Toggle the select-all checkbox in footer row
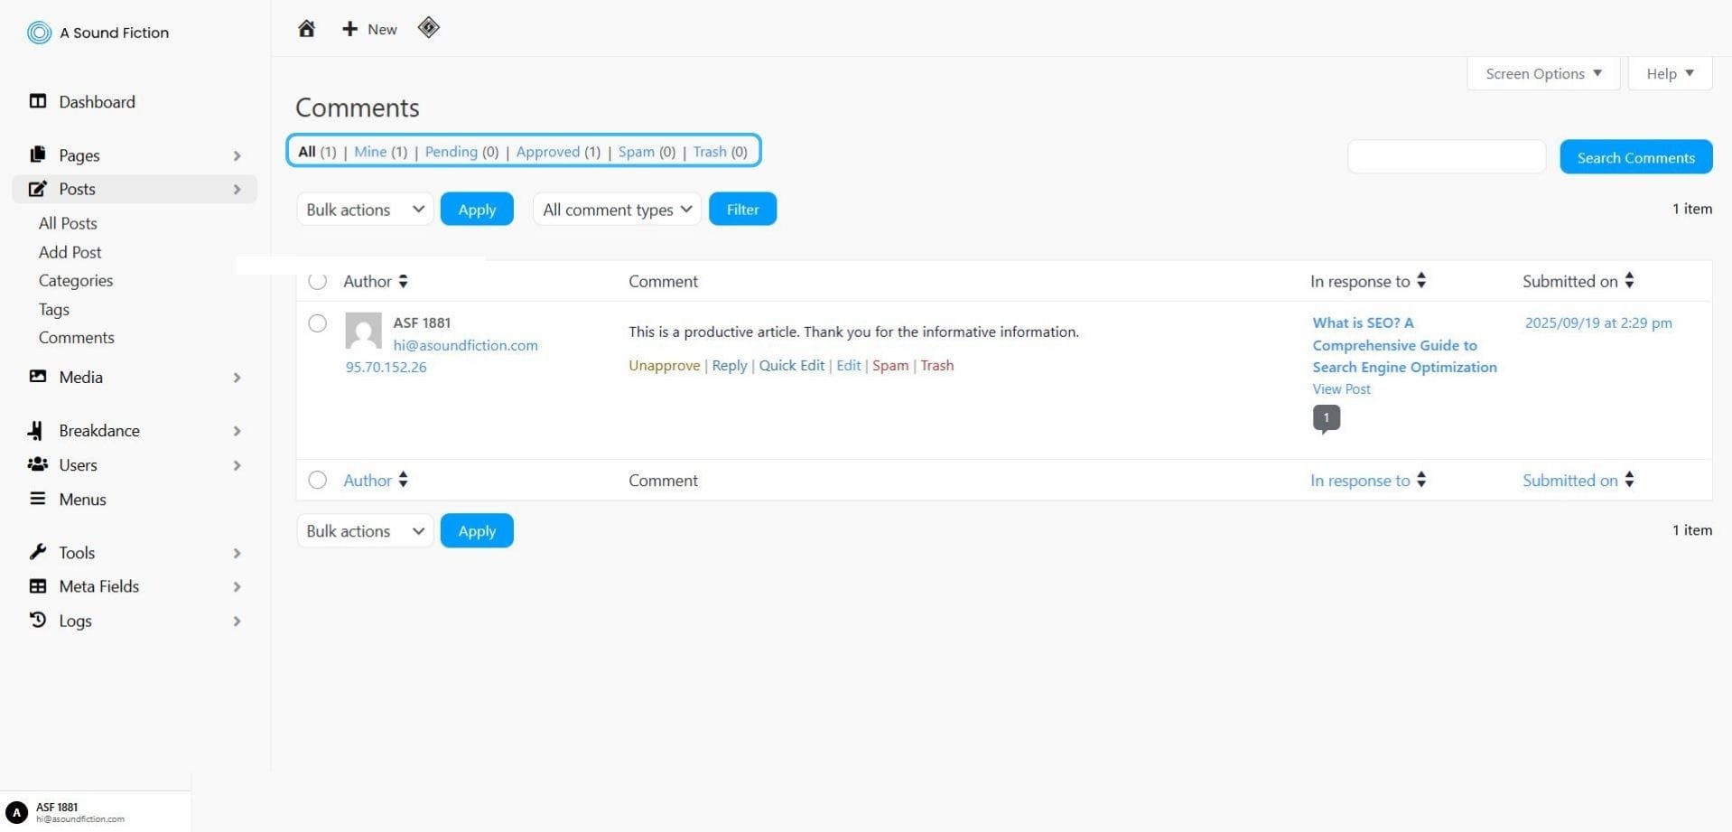The width and height of the screenshot is (1732, 832). click(x=317, y=481)
